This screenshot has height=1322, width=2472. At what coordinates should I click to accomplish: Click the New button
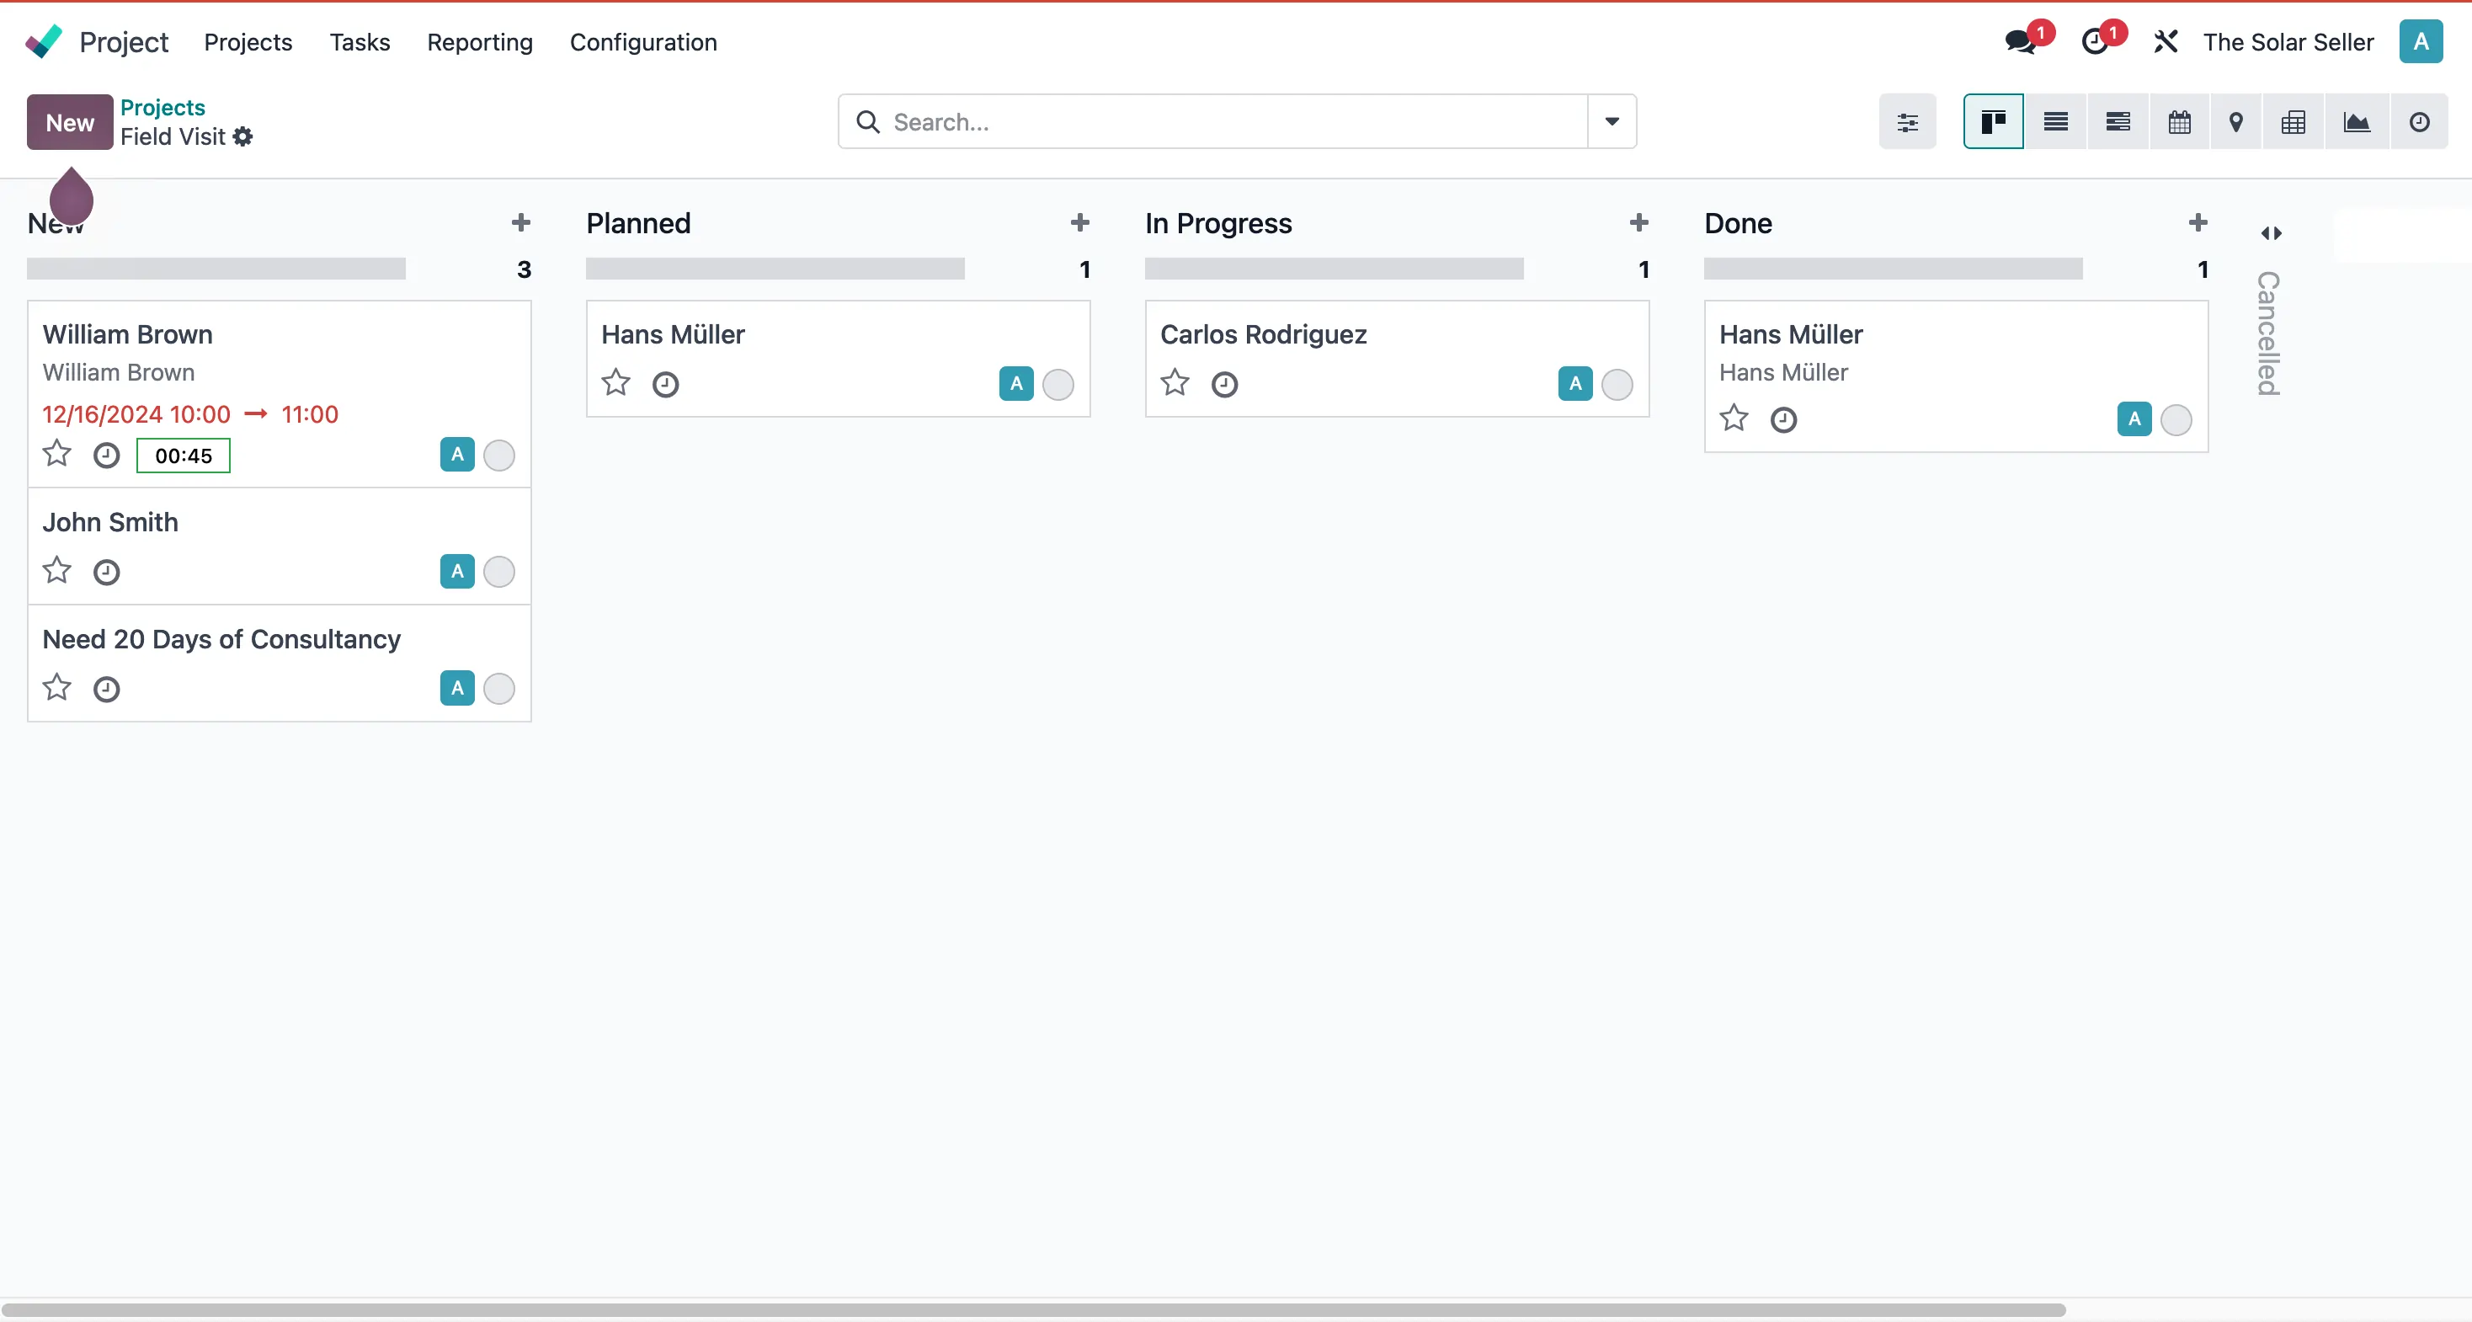(70, 122)
